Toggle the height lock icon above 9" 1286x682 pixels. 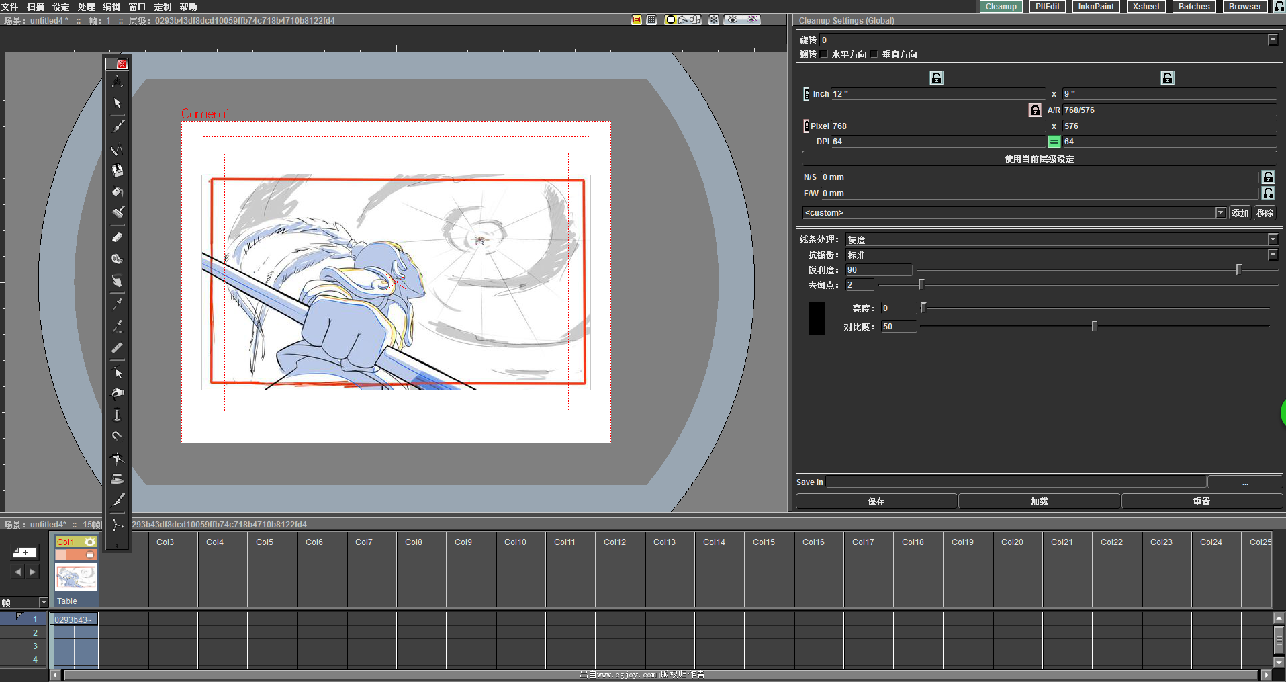coord(1167,78)
